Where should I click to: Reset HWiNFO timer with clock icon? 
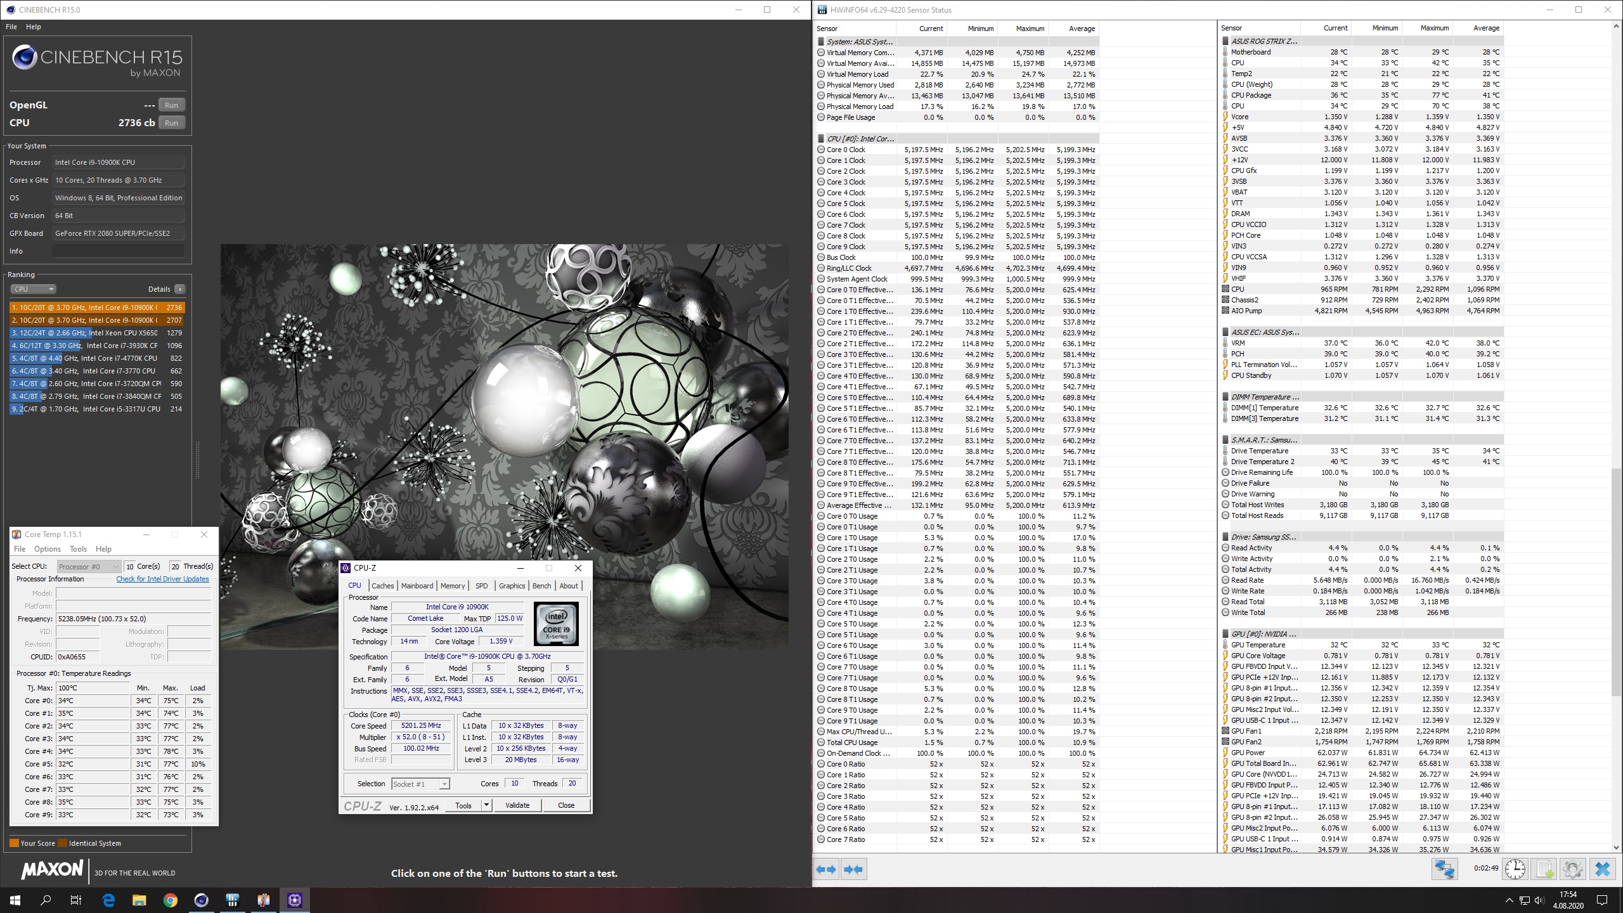(1515, 869)
